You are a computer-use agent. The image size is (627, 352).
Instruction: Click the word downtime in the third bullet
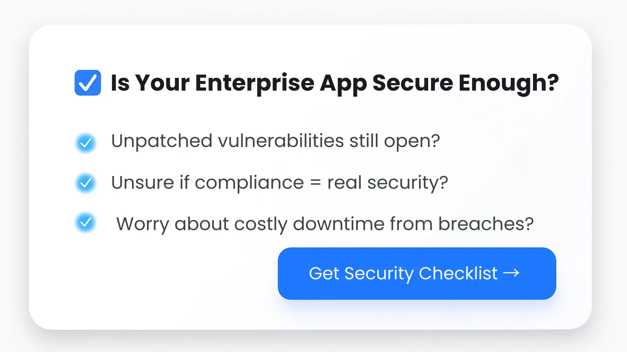[x=338, y=224]
